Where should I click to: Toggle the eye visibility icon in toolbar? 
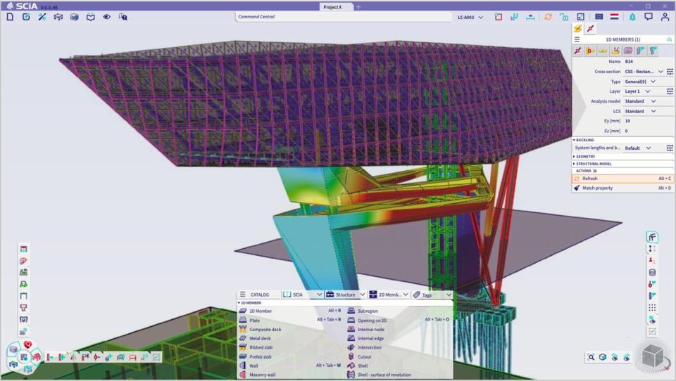click(106, 17)
